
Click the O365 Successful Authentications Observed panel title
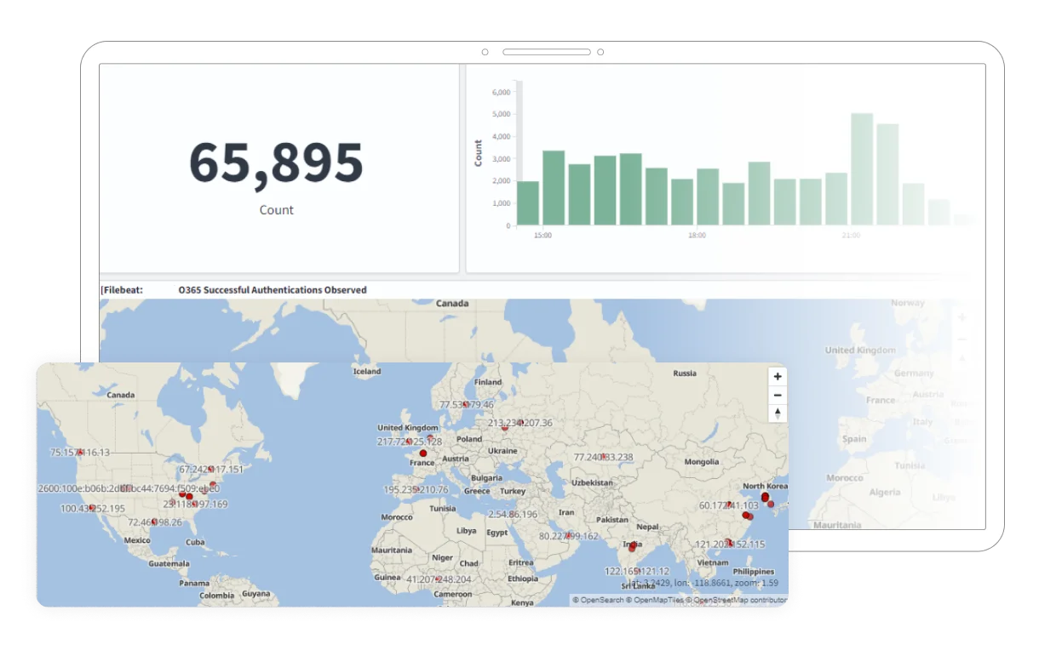(273, 290)
